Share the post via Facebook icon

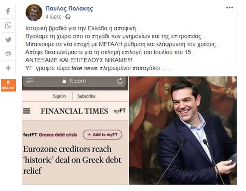point(8,11)
